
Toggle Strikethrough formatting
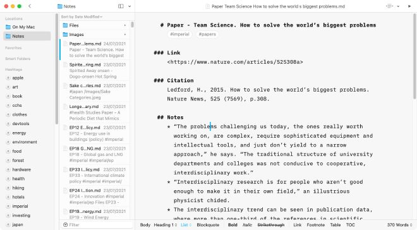[x=271, y=225]
